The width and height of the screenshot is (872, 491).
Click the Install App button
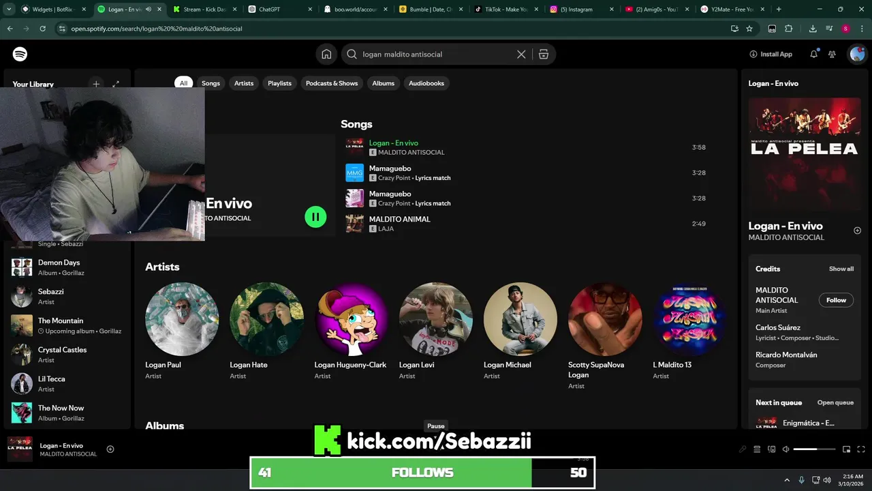[770, 54]
